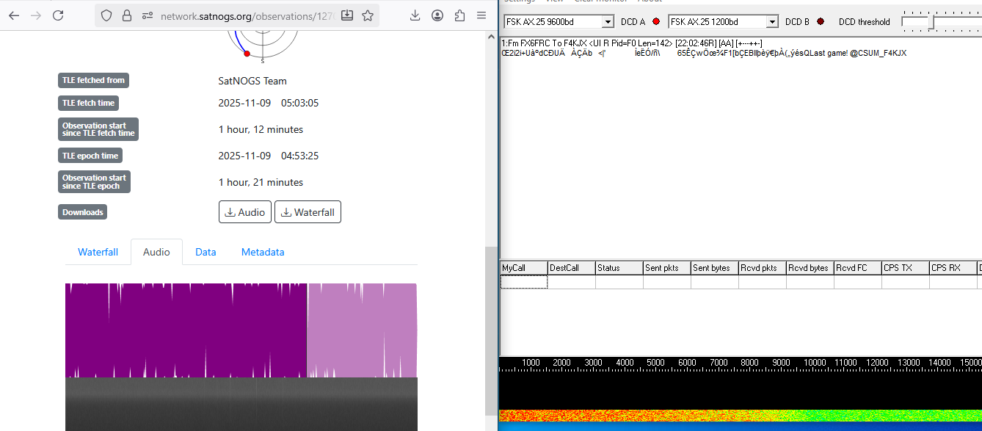The height and width of the screenshot is (431, 982).
Task: Expand the FSK AX.25 1200bd modem dropdown
Action: coord(771,22)
